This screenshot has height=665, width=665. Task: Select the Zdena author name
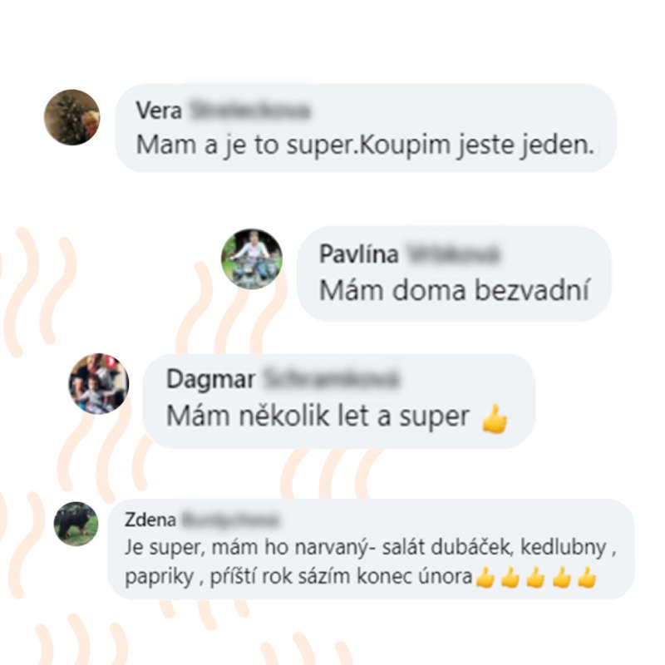pyautogui.click(x=150, y=520)
